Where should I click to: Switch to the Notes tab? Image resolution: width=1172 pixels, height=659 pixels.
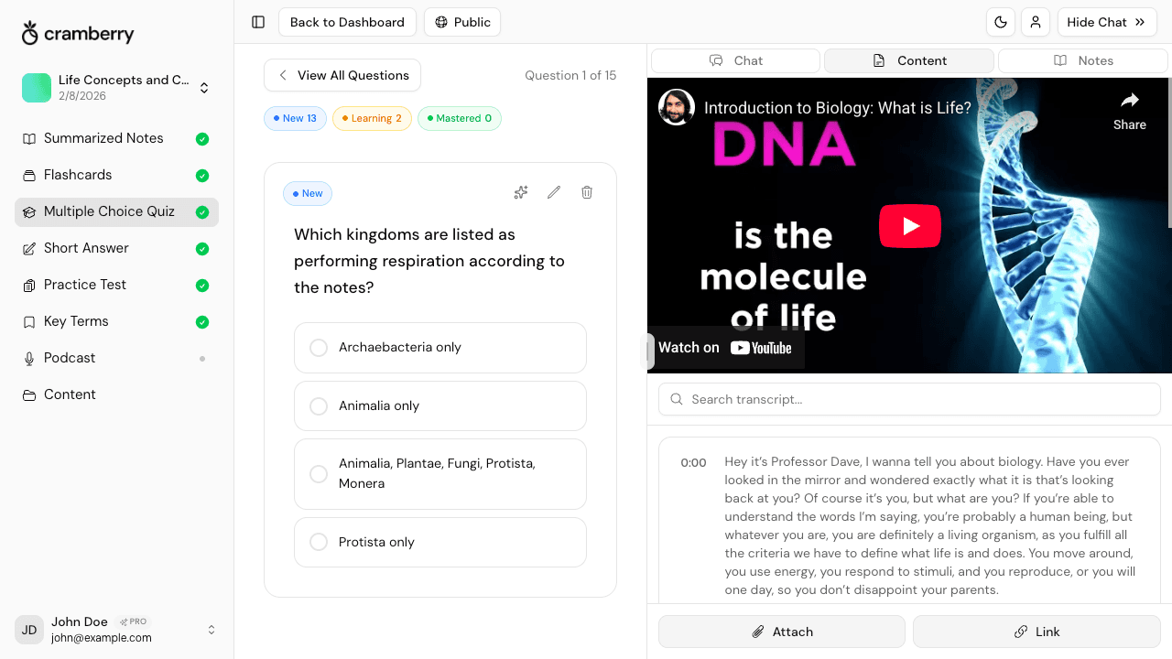(x=1082, y=60)
